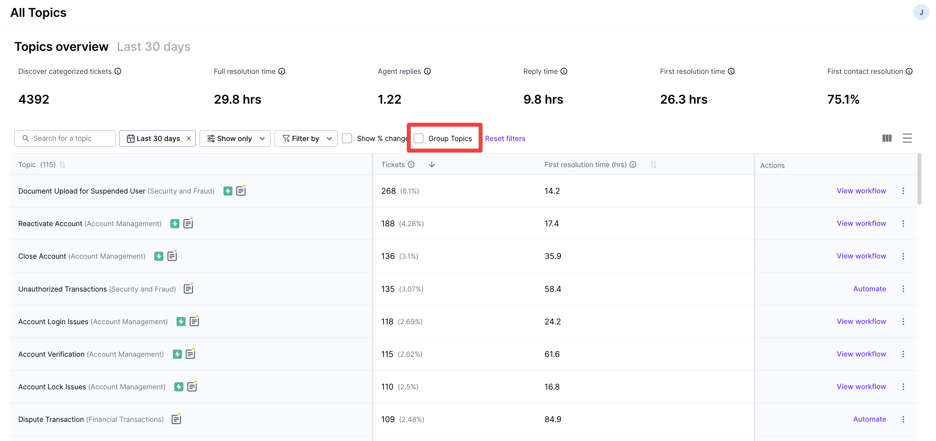
Task: View workflow for Reactivate Account
Action: coord(861,224)
